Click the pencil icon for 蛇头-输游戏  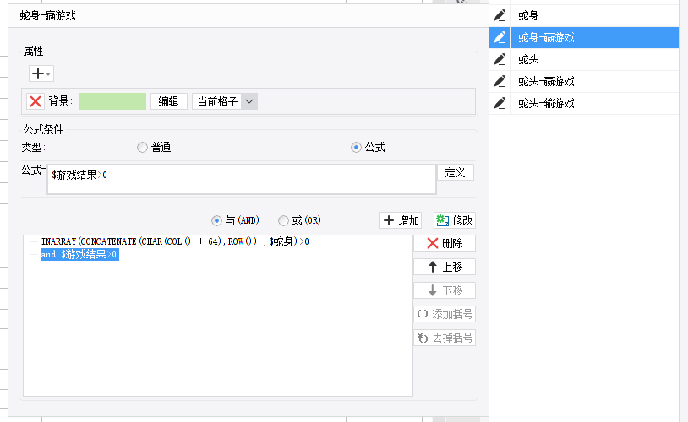tap(500, 103)
